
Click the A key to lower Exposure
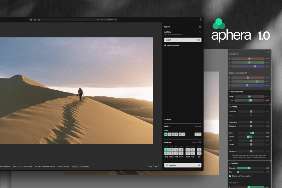coord(167,153)
